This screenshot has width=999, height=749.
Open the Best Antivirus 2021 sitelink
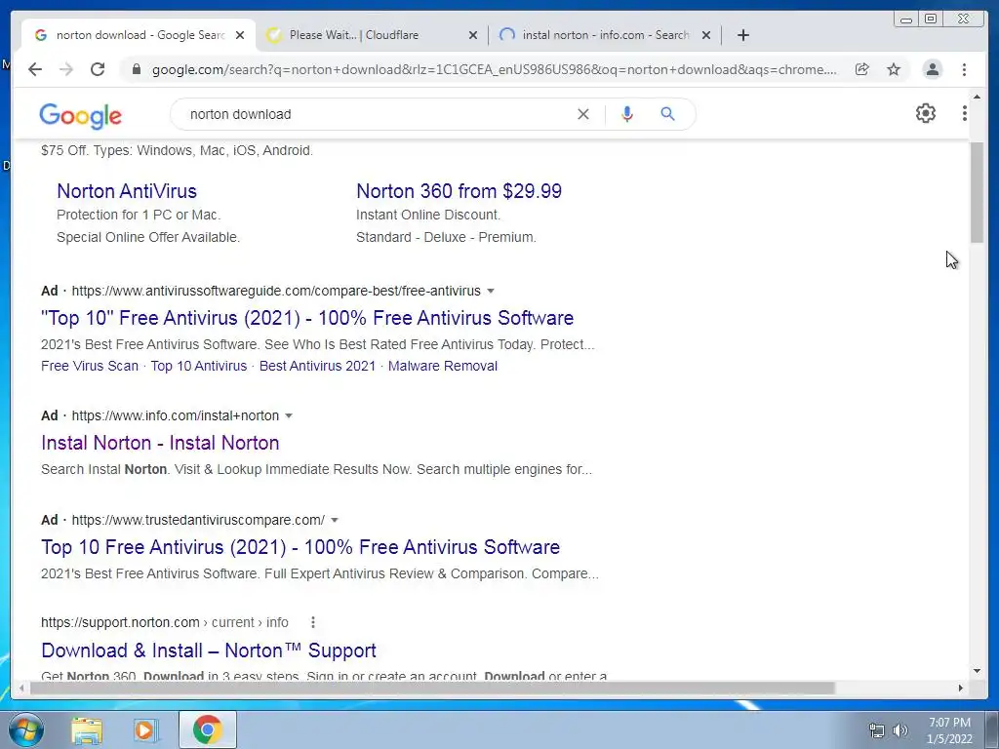[317, 367]
